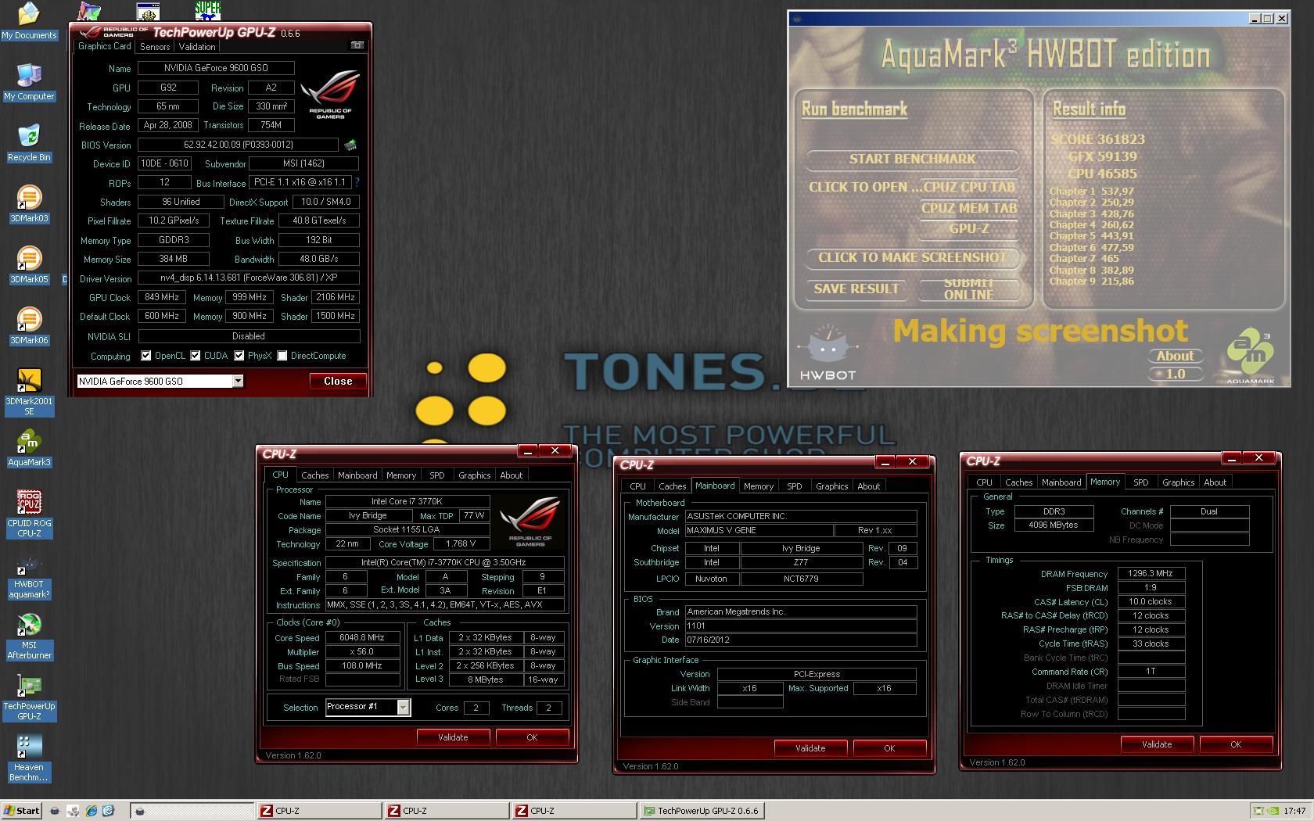
Task: Open the My Documents desktop icon
Action: tap(29, 21)
